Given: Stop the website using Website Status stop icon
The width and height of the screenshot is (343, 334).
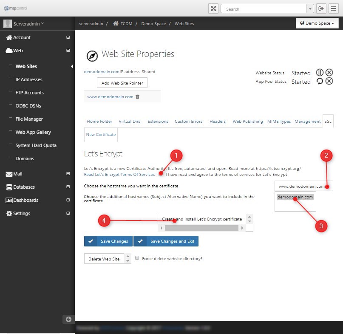Looking at the screenshot, I should 329,72.
